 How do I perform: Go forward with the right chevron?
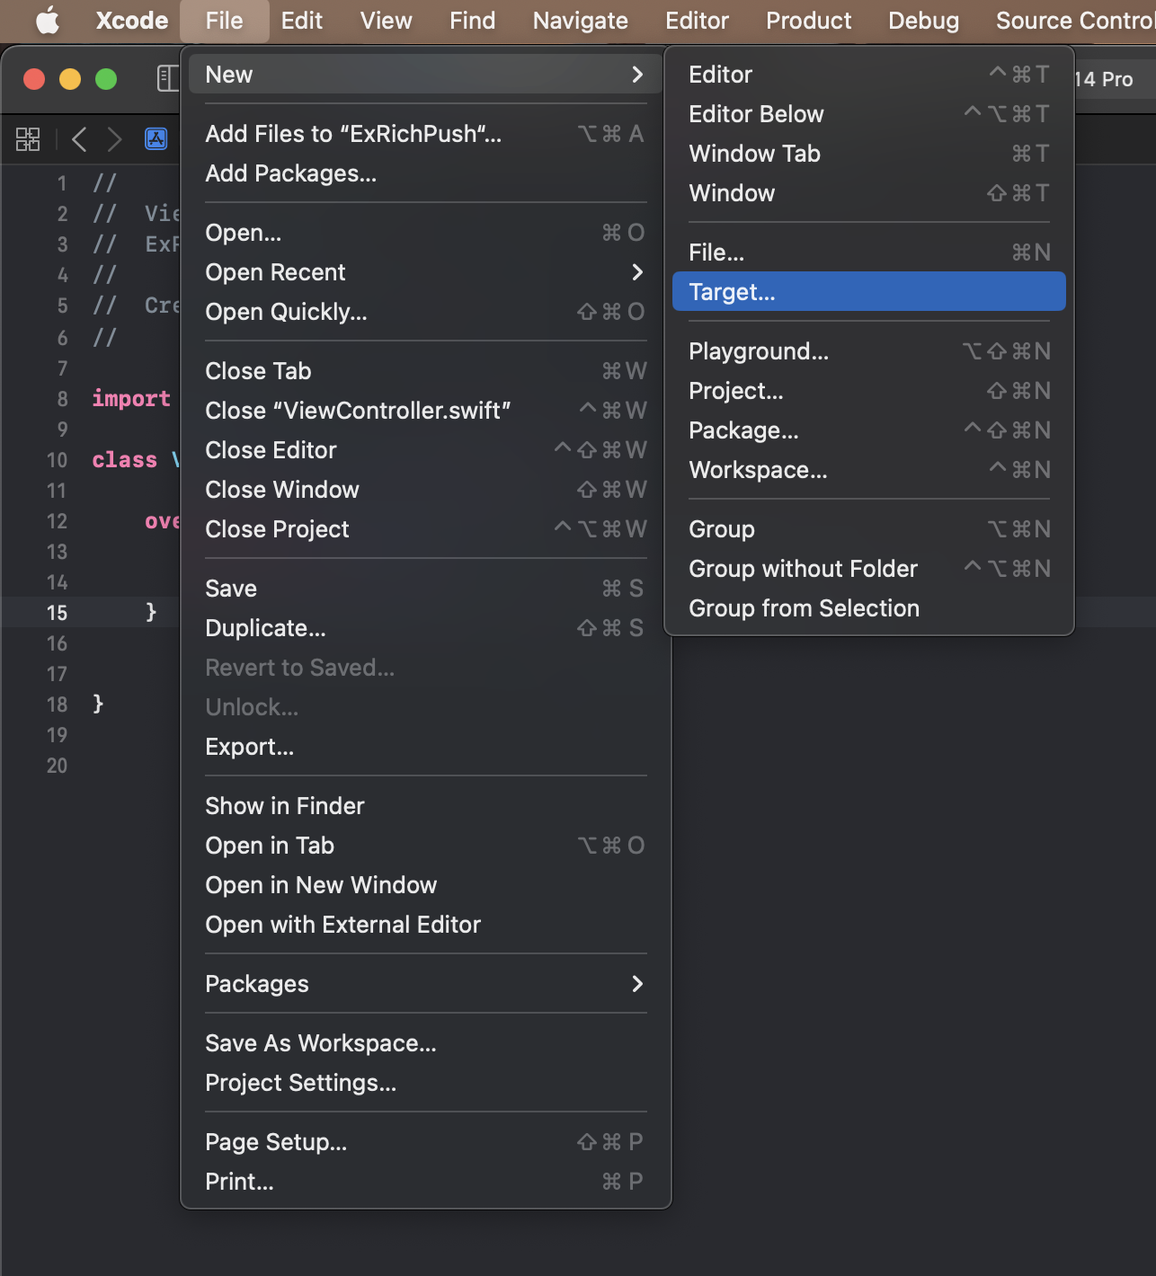pos(114,138)
